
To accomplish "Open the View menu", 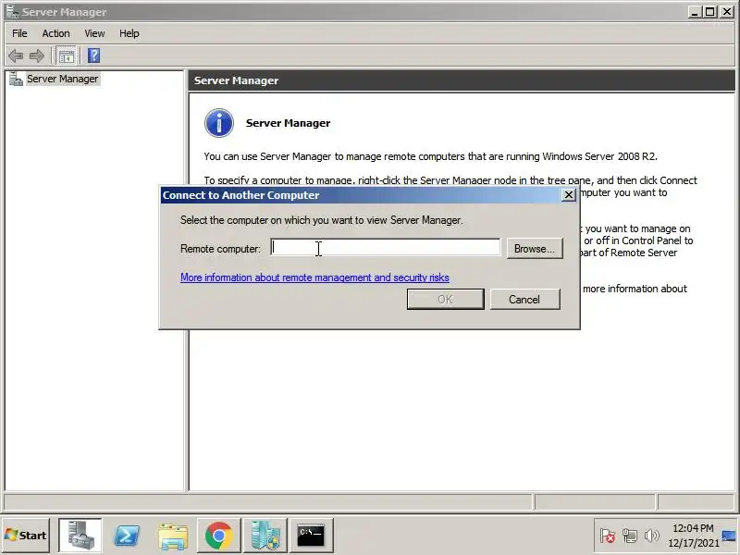I will point(94,33).
